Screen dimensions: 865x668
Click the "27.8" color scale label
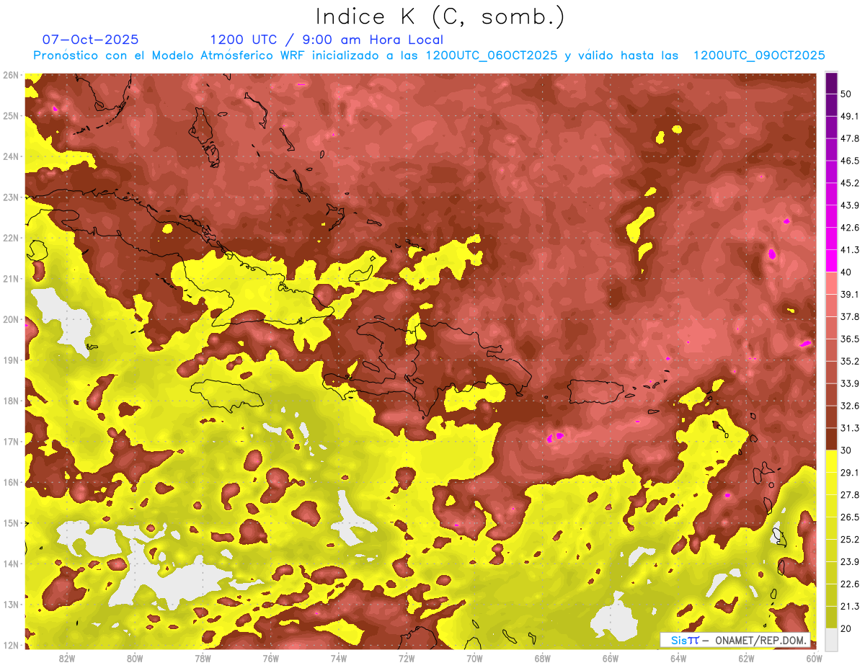tap(849, 494)
